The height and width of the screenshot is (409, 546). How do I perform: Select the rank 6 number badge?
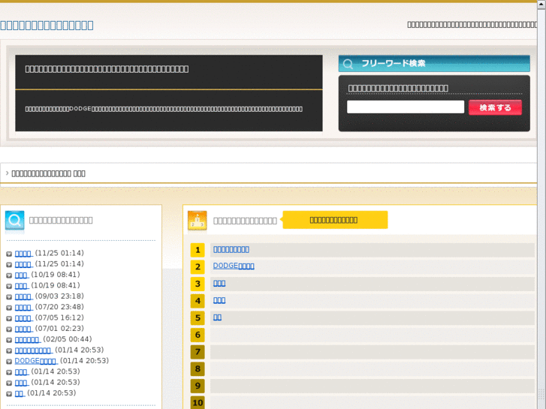198,335
